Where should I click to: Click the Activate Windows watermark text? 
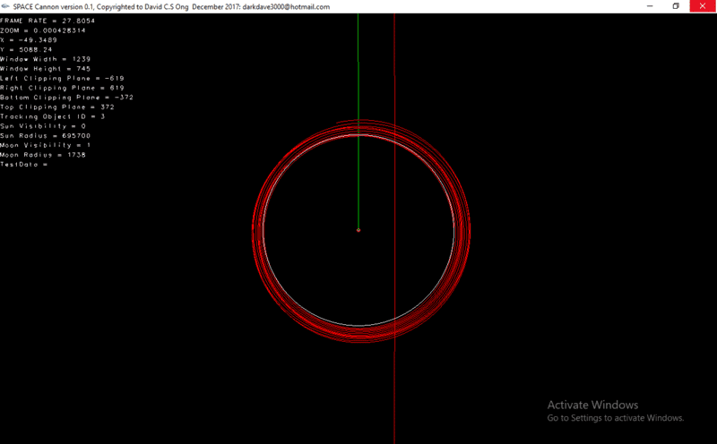click(x=592, y=405)
